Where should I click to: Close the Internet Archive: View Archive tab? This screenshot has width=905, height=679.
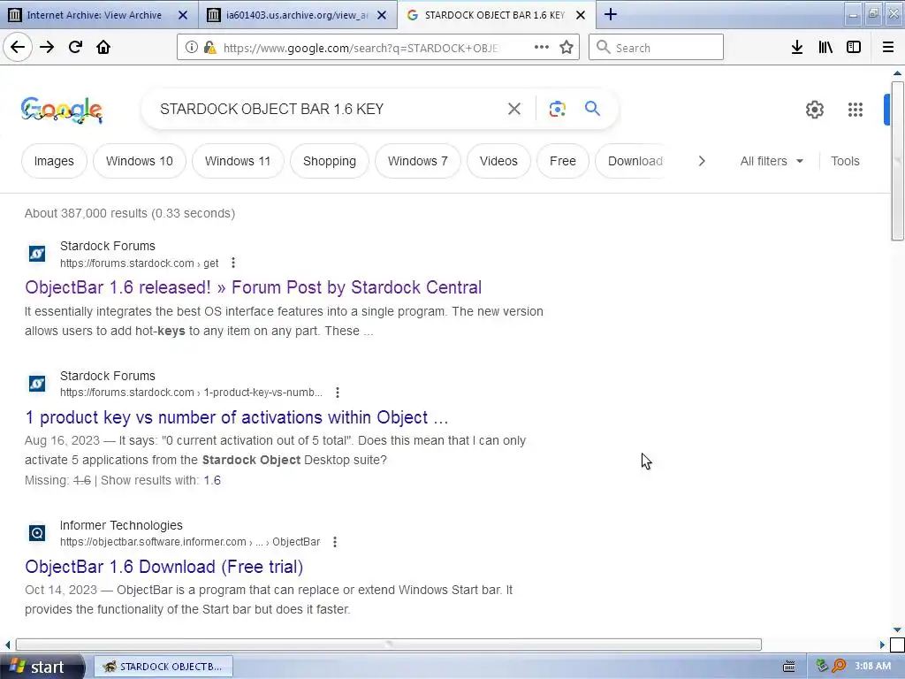coord(183,15)
